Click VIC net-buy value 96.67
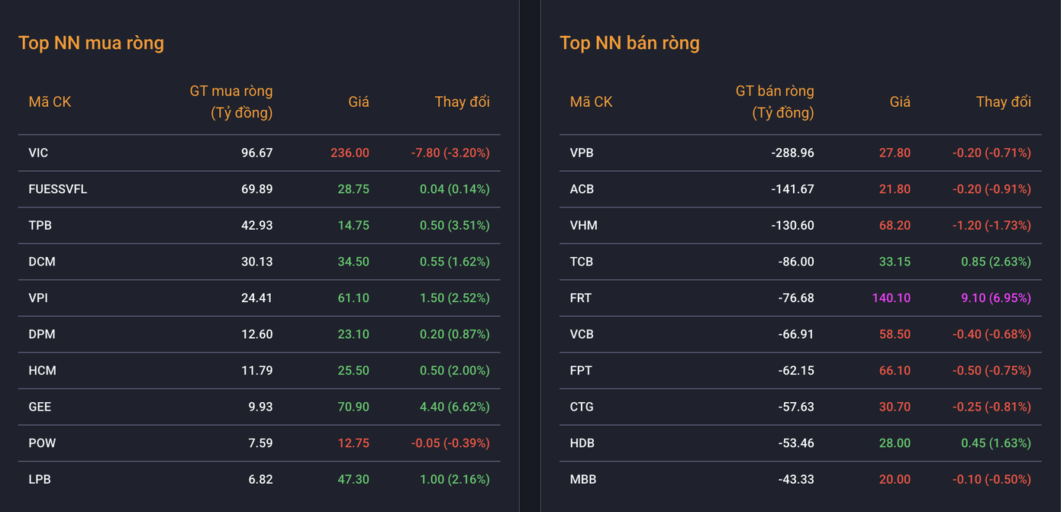This screenshot has width=1061, height=512. click(256, 153)
